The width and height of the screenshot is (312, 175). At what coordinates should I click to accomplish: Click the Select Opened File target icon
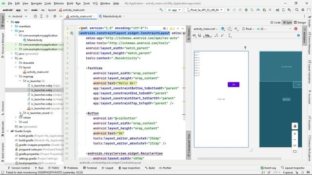35,16
